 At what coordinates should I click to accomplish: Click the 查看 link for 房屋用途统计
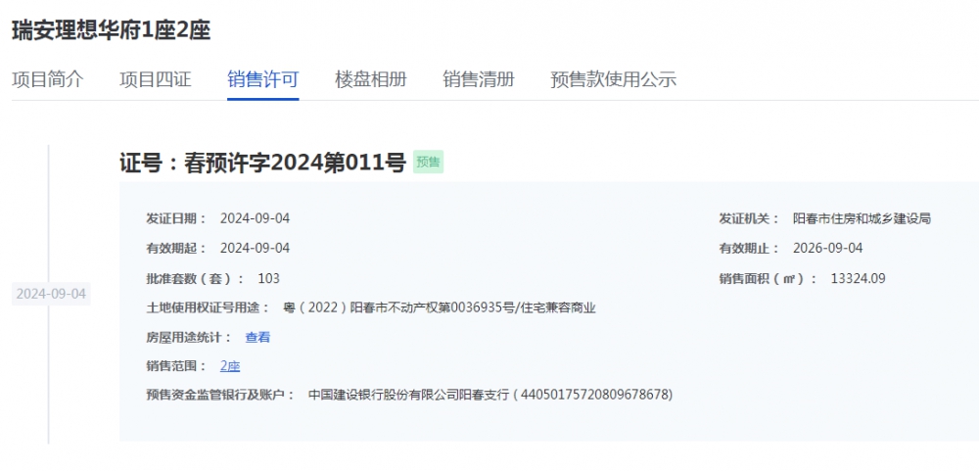click(x=257, y=337)
